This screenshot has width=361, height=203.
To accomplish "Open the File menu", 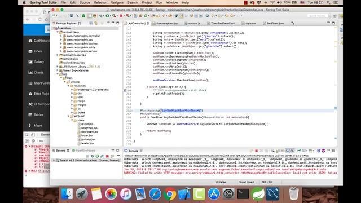I will pos(63,2).
